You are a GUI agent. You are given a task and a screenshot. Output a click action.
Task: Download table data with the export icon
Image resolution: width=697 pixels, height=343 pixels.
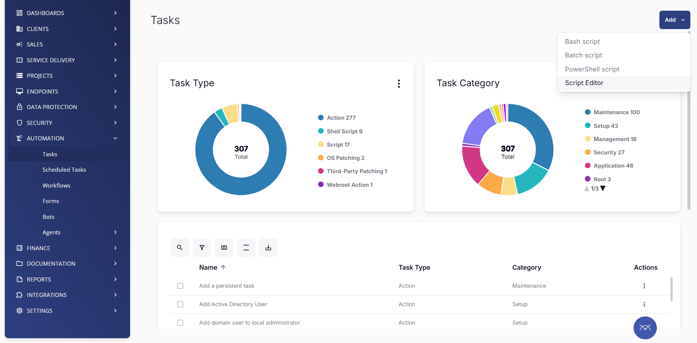[268, 248]
